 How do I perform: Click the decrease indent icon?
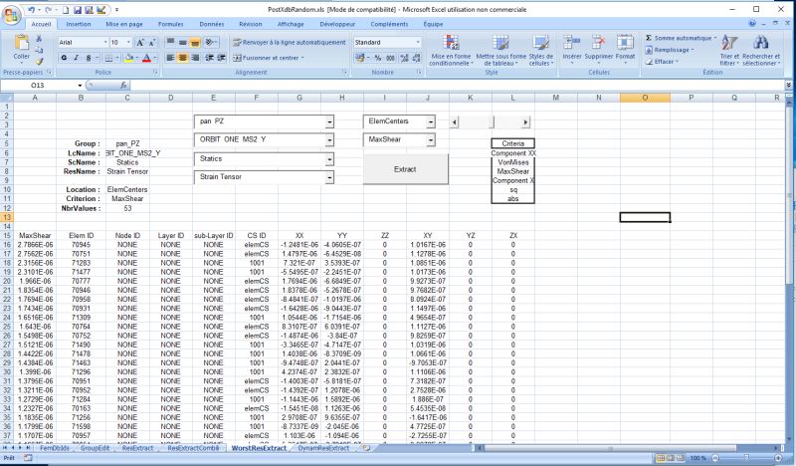[x=209, y=58]
